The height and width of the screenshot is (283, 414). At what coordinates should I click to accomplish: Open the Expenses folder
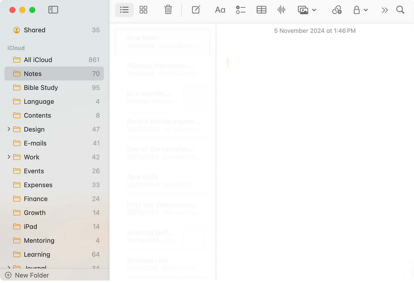tap(54, 185)
